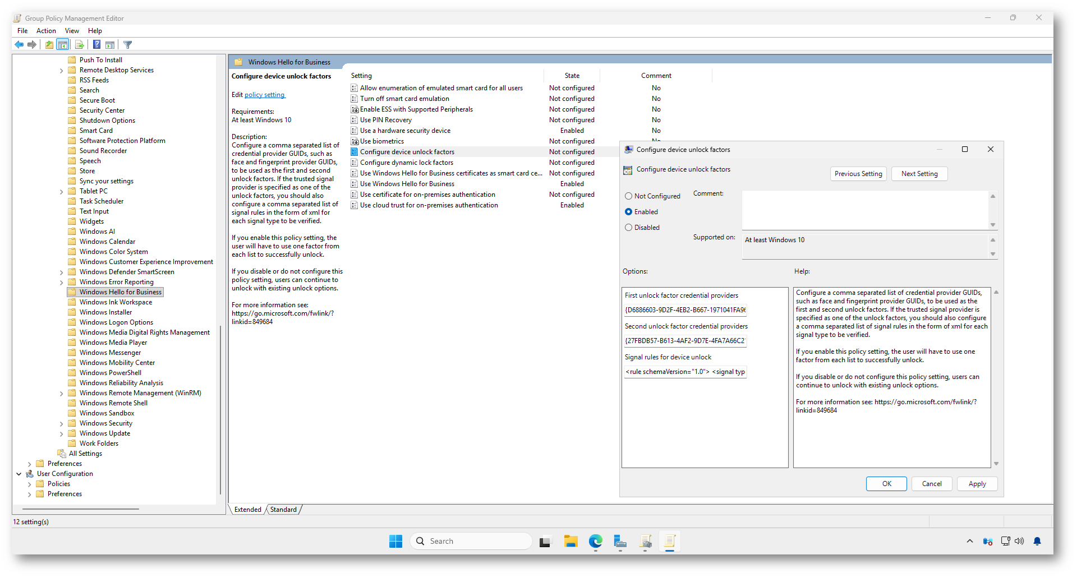Open the Windows Start menu
1077x578 pixels.
(x=396, y=541)
